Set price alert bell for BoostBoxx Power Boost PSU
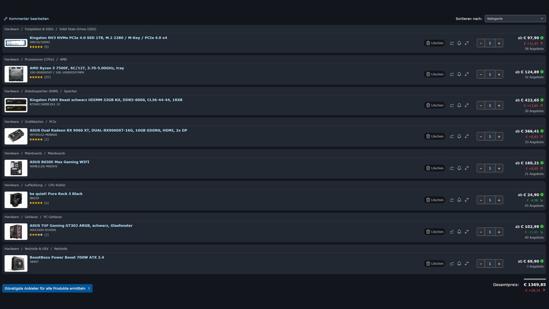 pos(459,264)
